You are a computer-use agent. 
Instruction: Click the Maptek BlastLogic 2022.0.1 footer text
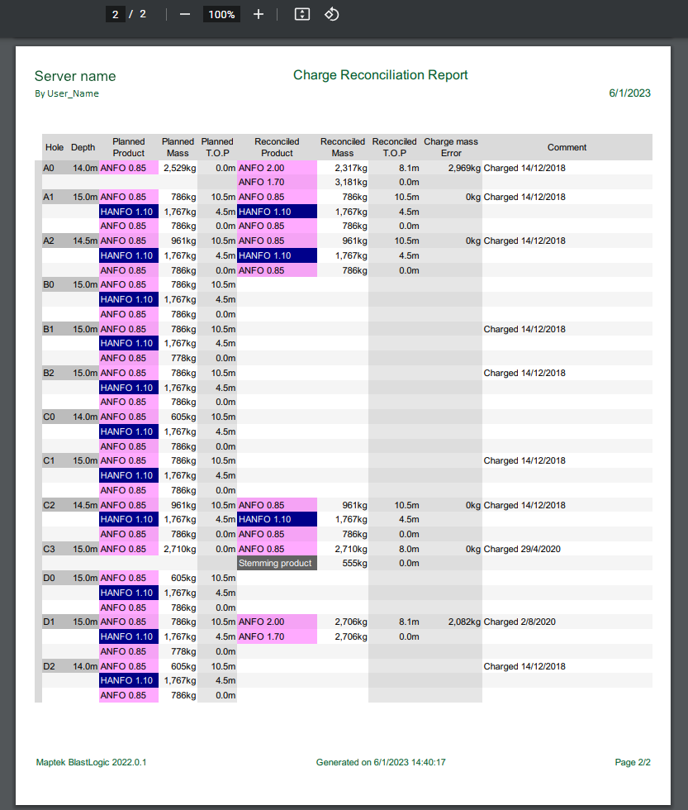click(x=92, y=762)
